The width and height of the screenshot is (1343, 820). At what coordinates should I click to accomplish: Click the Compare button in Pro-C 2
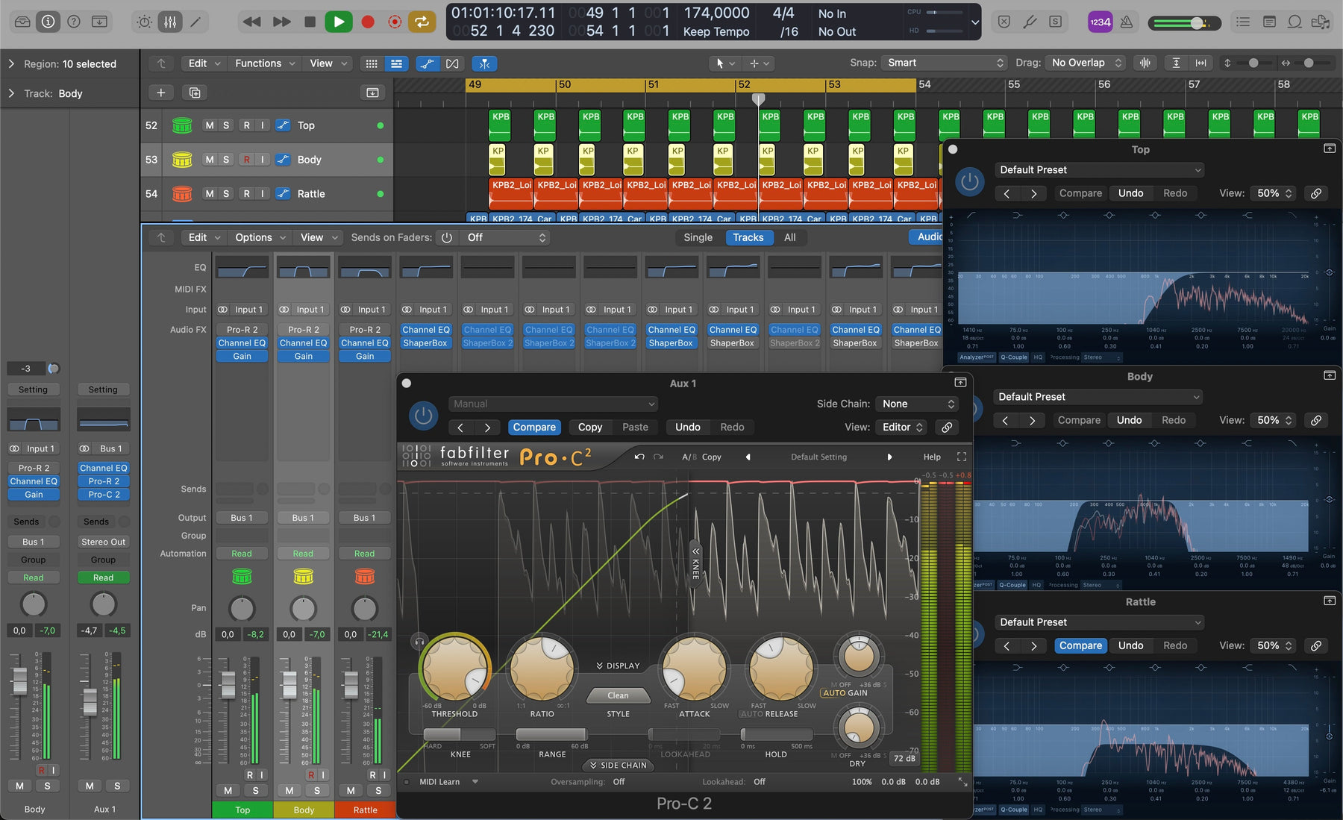(534, 427)
